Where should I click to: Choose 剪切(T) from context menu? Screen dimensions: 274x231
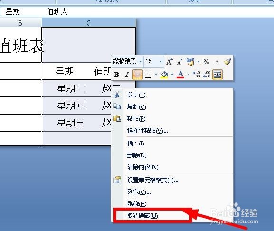pos(172,95)
